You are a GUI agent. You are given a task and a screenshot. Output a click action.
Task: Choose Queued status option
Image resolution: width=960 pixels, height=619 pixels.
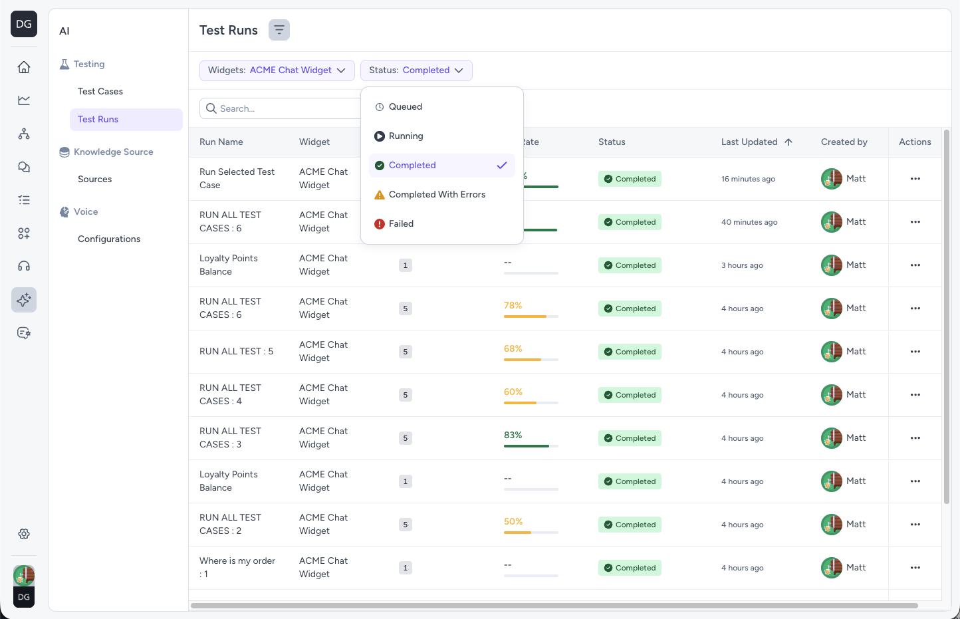(442, 107)
